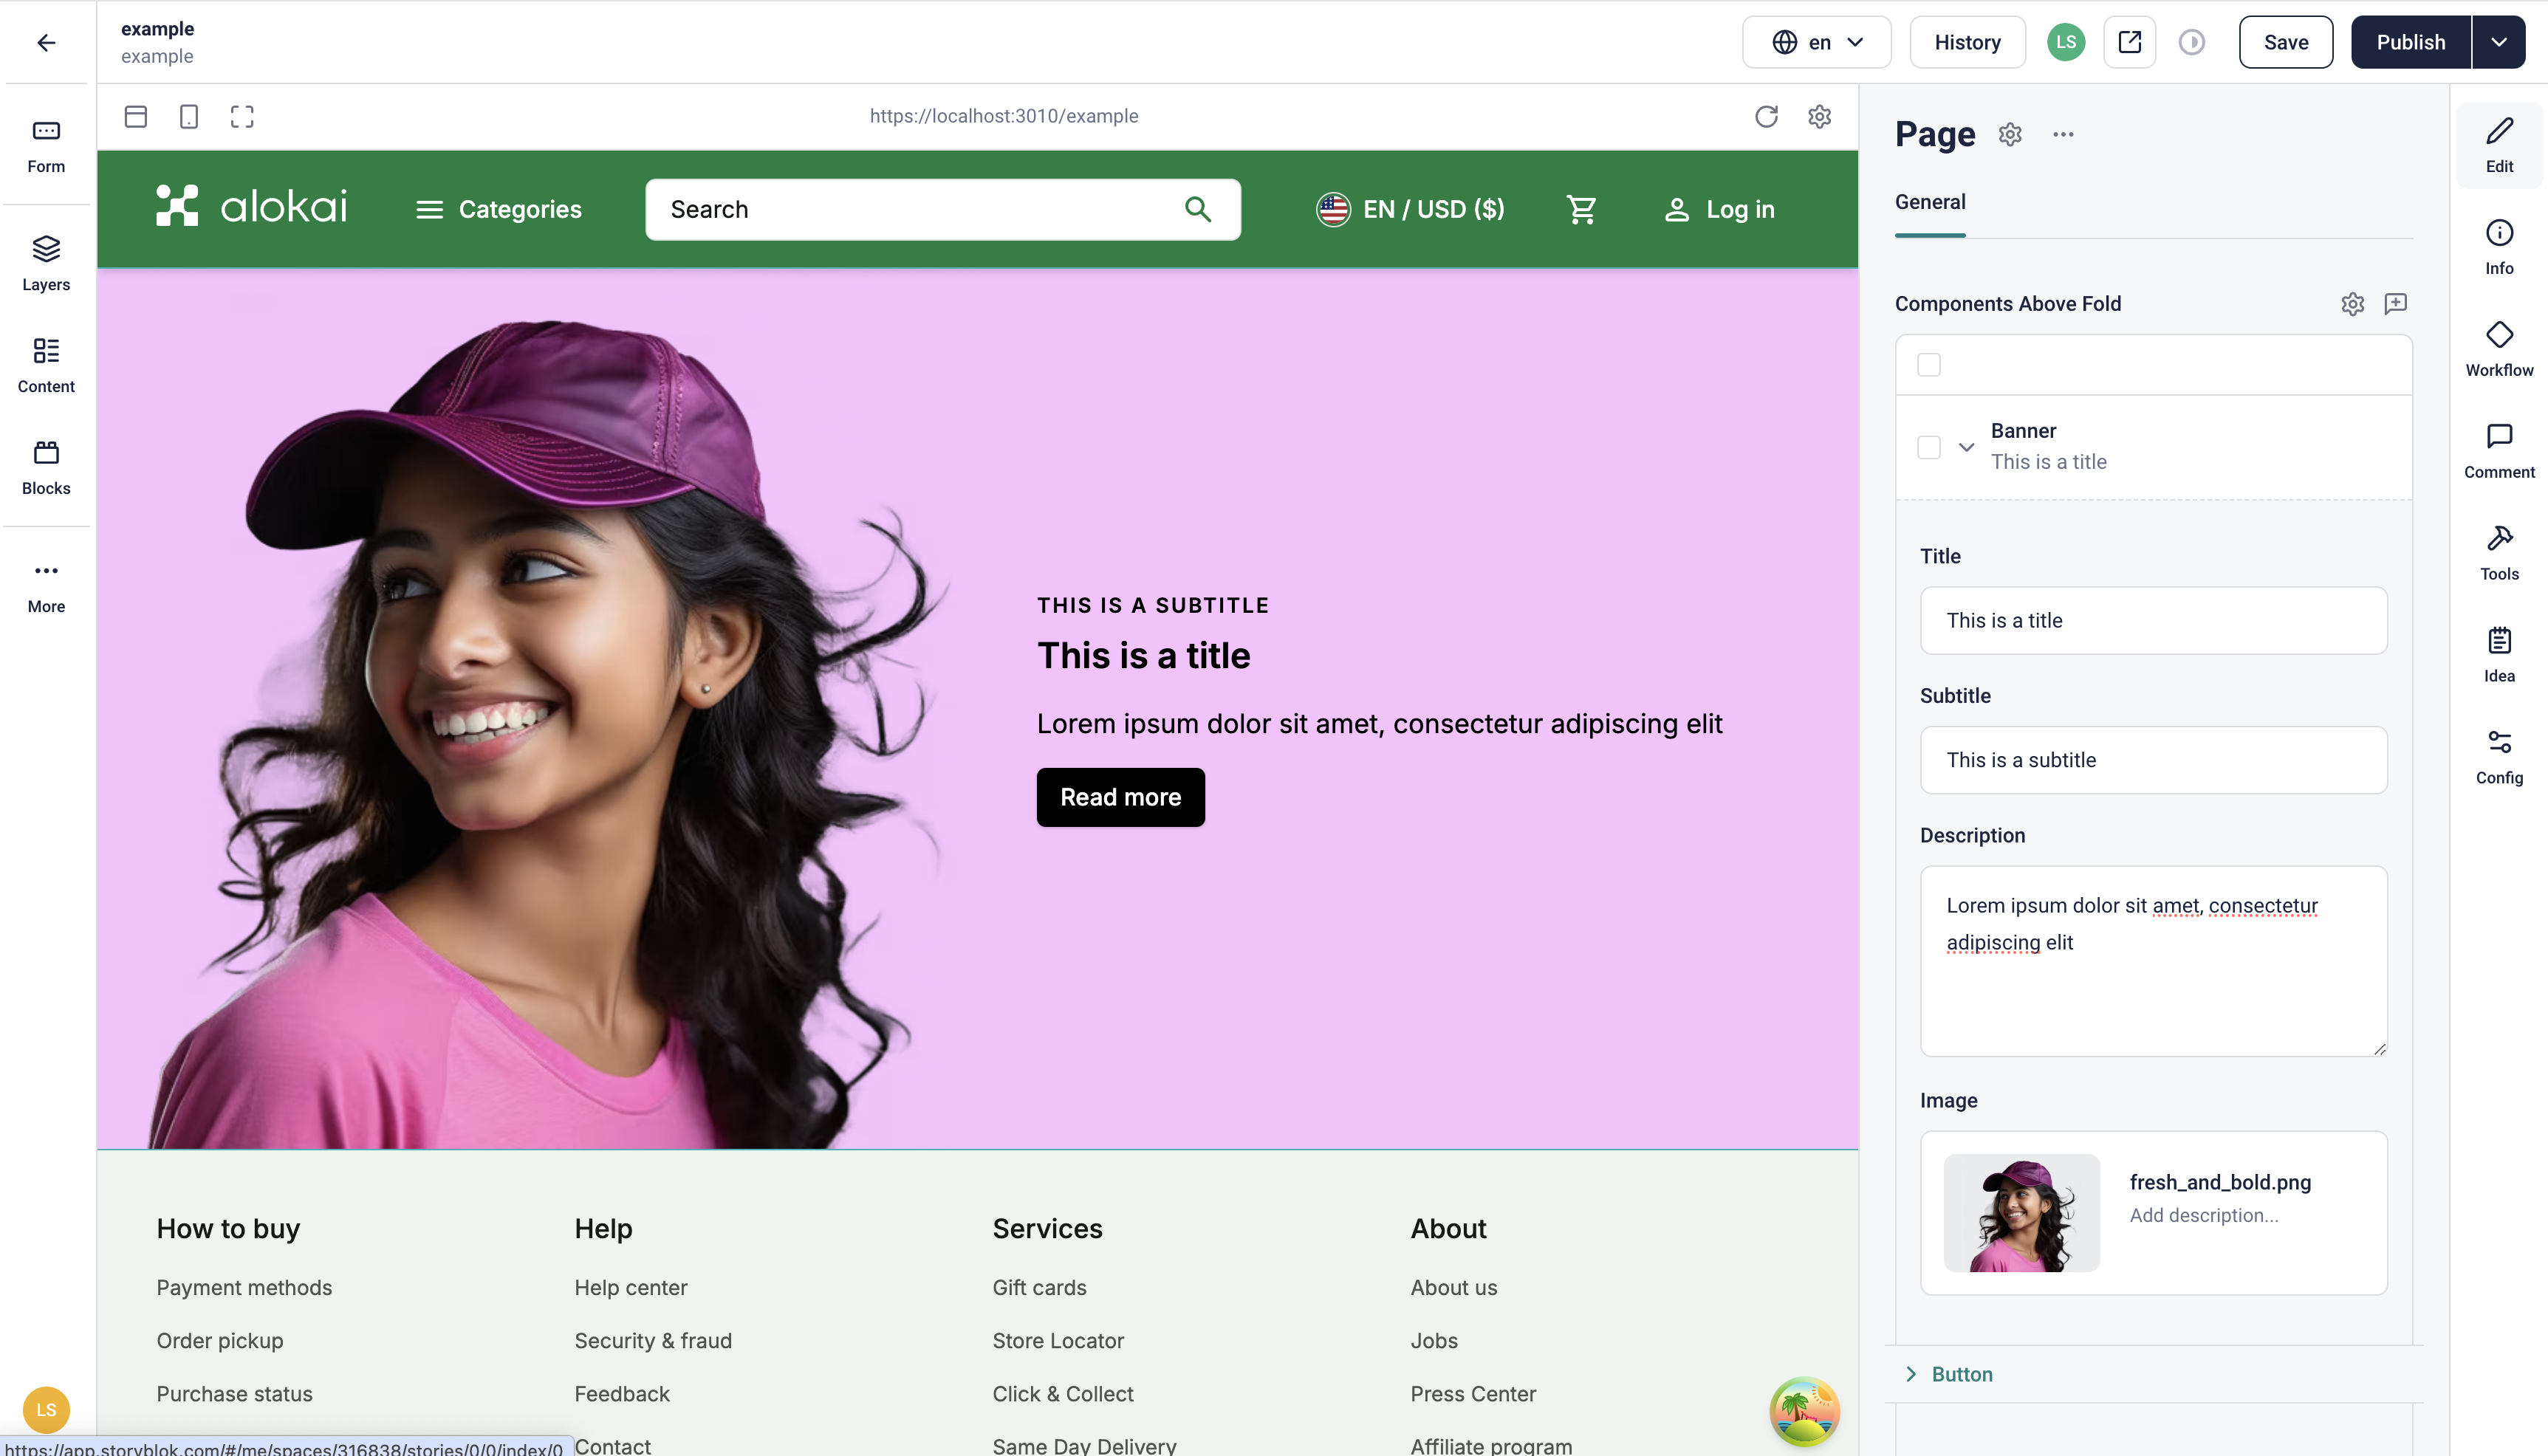Viewport: 2548px width, 1456px height.
Task: Click the Add description field for image
Action: point(2204,1216)
